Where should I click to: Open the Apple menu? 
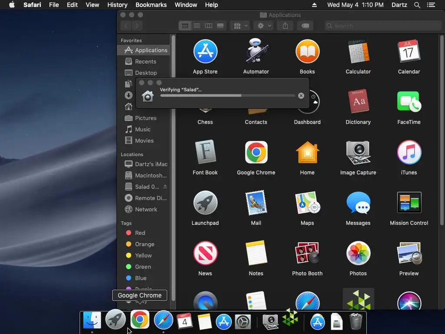(x=12, y=5)
